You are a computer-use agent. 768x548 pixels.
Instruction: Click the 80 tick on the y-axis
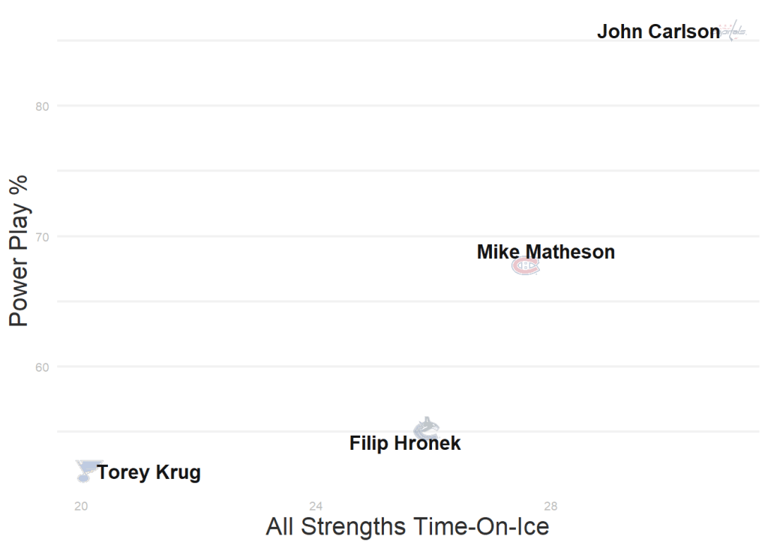coord(42,106)
